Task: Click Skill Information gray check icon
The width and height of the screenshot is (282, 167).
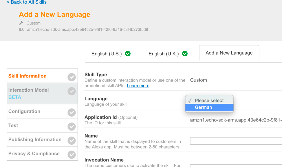Action: (x=72, y=77)
